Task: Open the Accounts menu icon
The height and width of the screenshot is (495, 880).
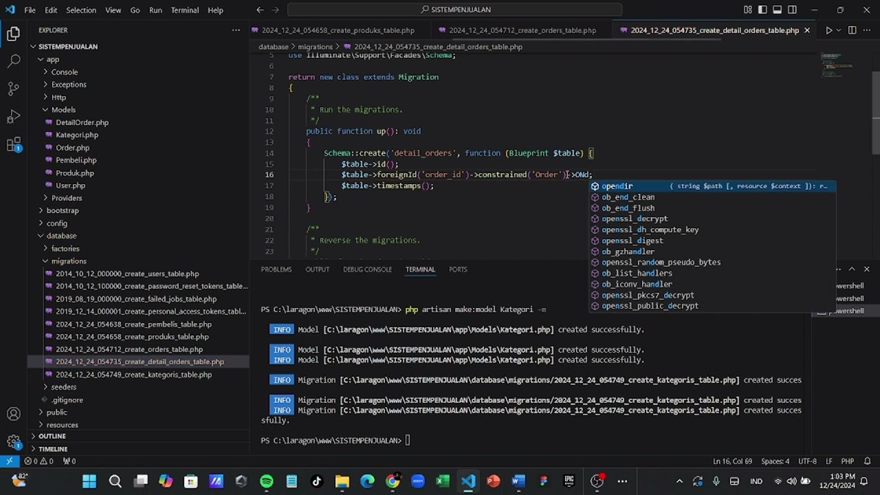Action: tap(13, 414)
